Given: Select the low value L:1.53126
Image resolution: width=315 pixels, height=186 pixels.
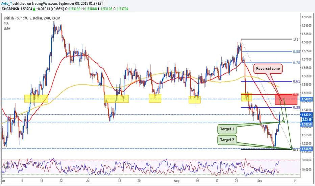Looking at the screenshot, I should click(105, 9).
